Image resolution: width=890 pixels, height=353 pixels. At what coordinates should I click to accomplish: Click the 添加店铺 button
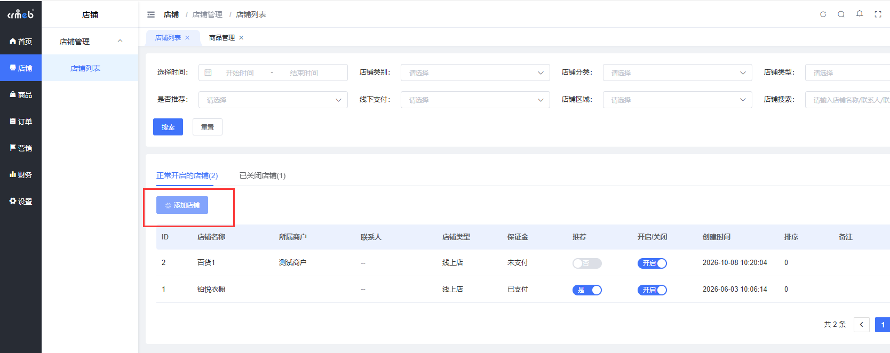(x=182, y=205)
